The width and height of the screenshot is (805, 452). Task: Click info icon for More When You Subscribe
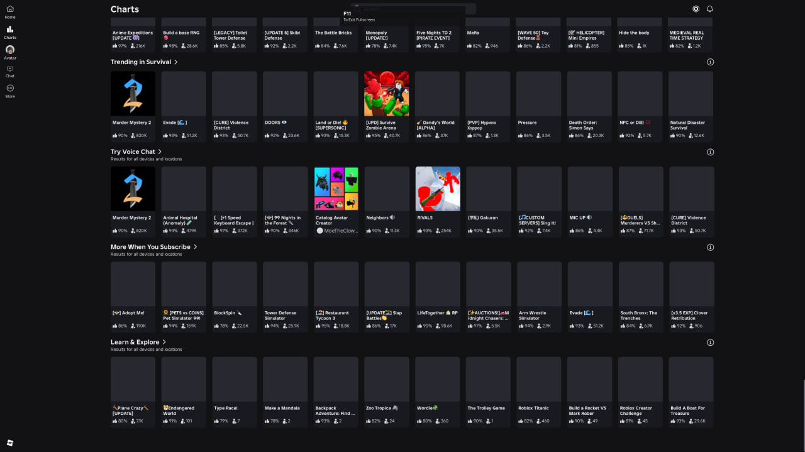(710, 247)
